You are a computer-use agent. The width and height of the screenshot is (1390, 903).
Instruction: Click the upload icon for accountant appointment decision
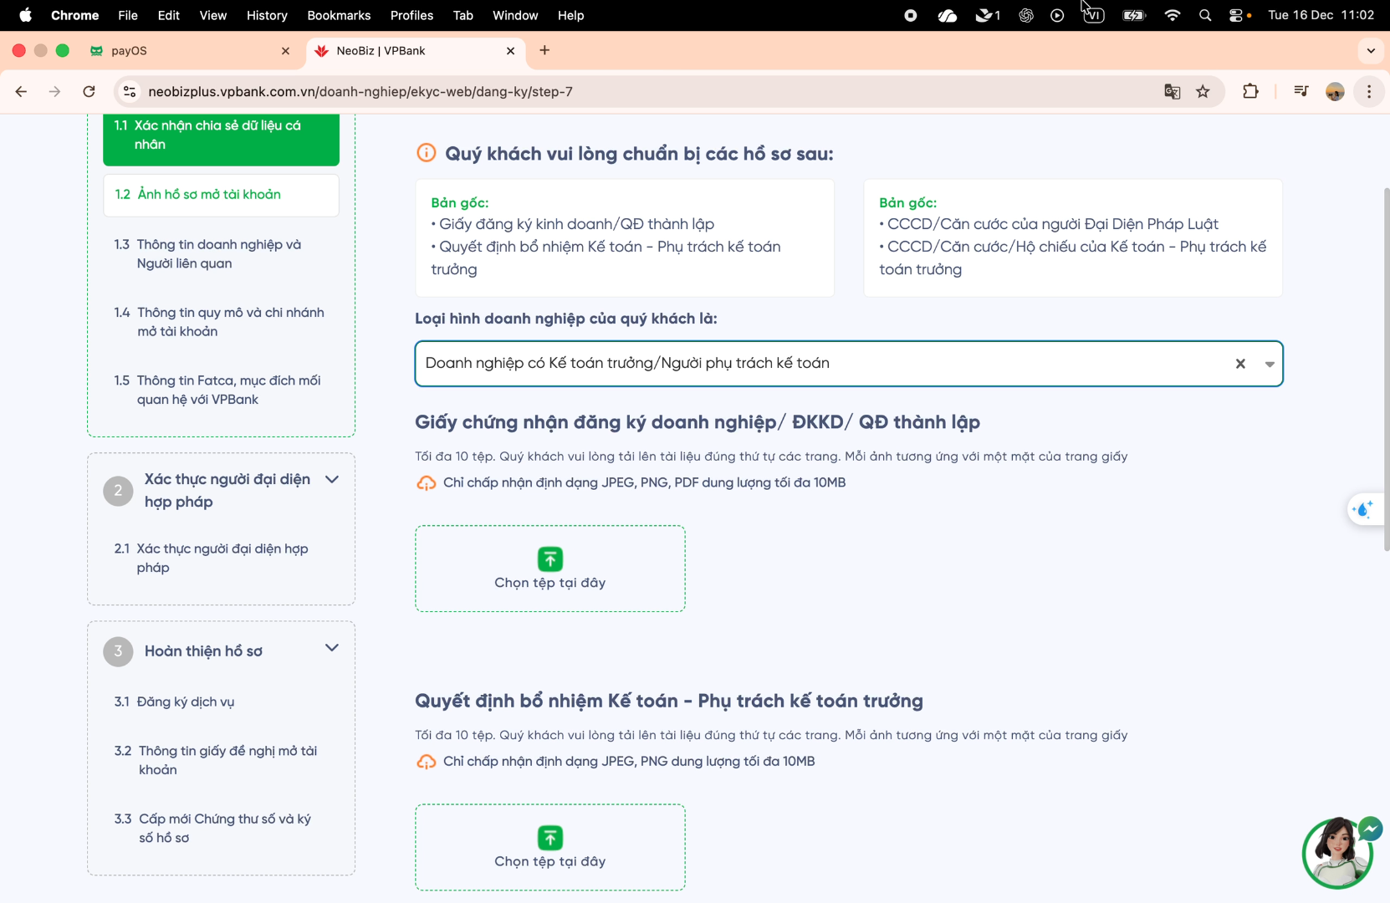549,837
